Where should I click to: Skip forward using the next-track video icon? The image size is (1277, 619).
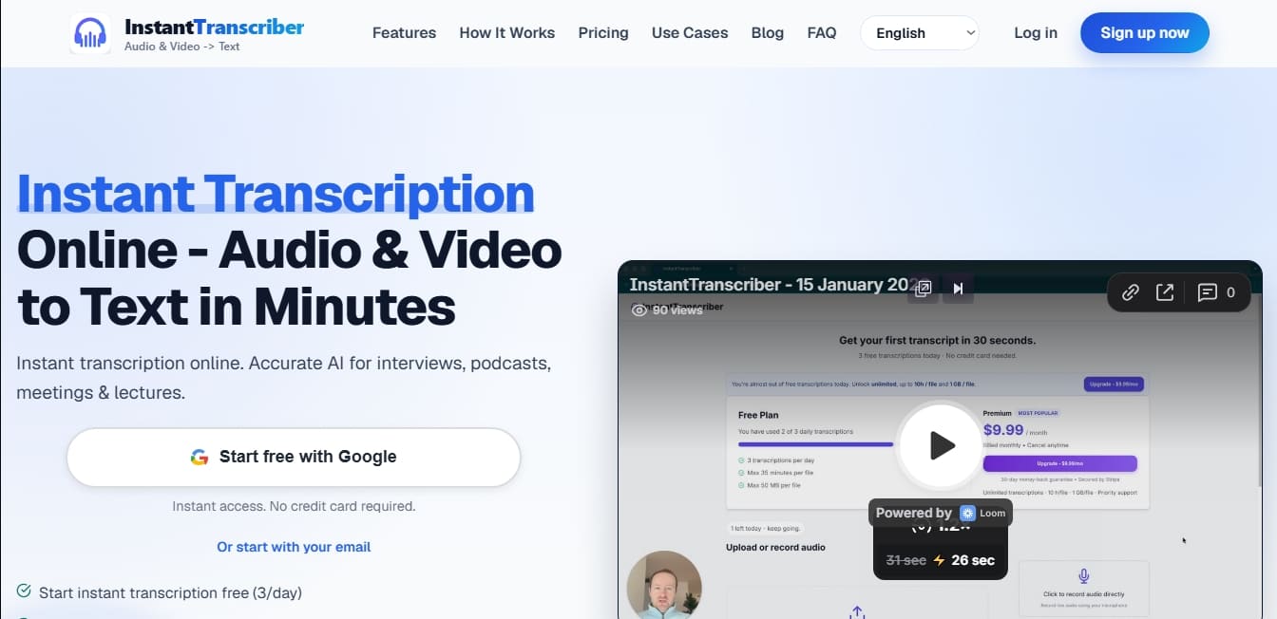click(x=958, y=289)
